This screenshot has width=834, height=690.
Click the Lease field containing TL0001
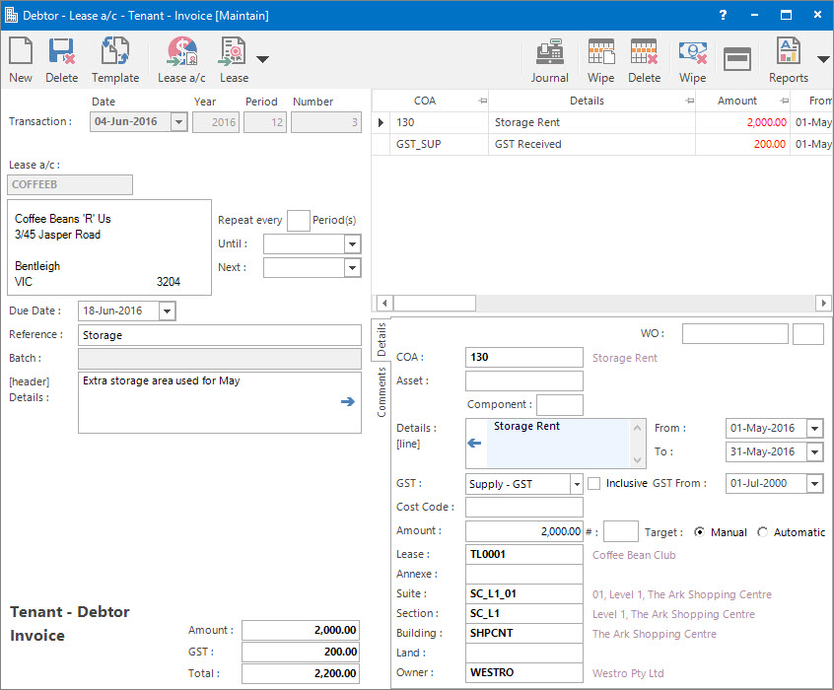523,554
